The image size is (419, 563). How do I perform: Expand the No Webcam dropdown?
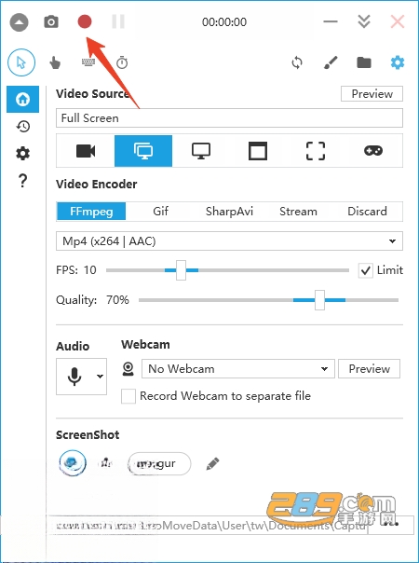pyautogui.click(x=238, y=369)
